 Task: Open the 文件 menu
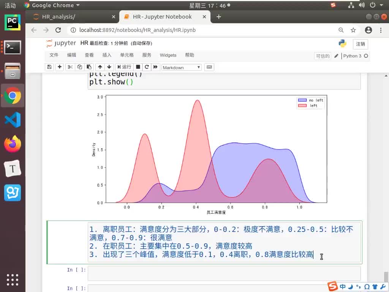(x=54, y=55)
